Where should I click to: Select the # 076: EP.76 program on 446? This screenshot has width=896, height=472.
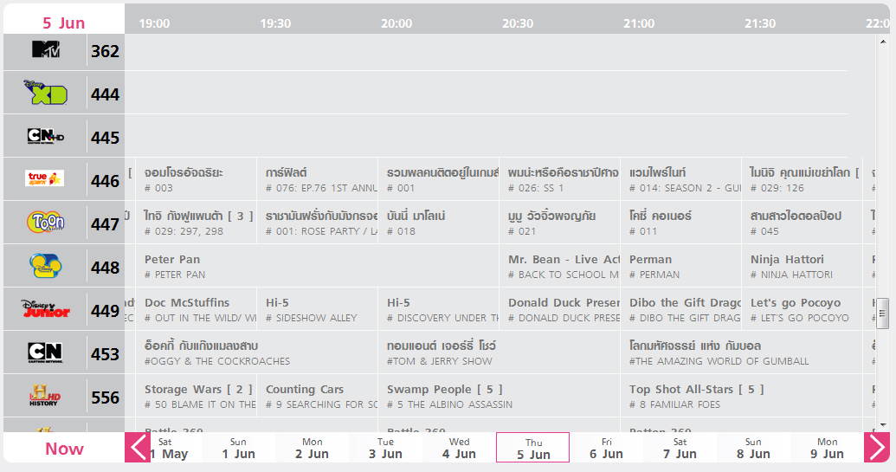(317, 179)
